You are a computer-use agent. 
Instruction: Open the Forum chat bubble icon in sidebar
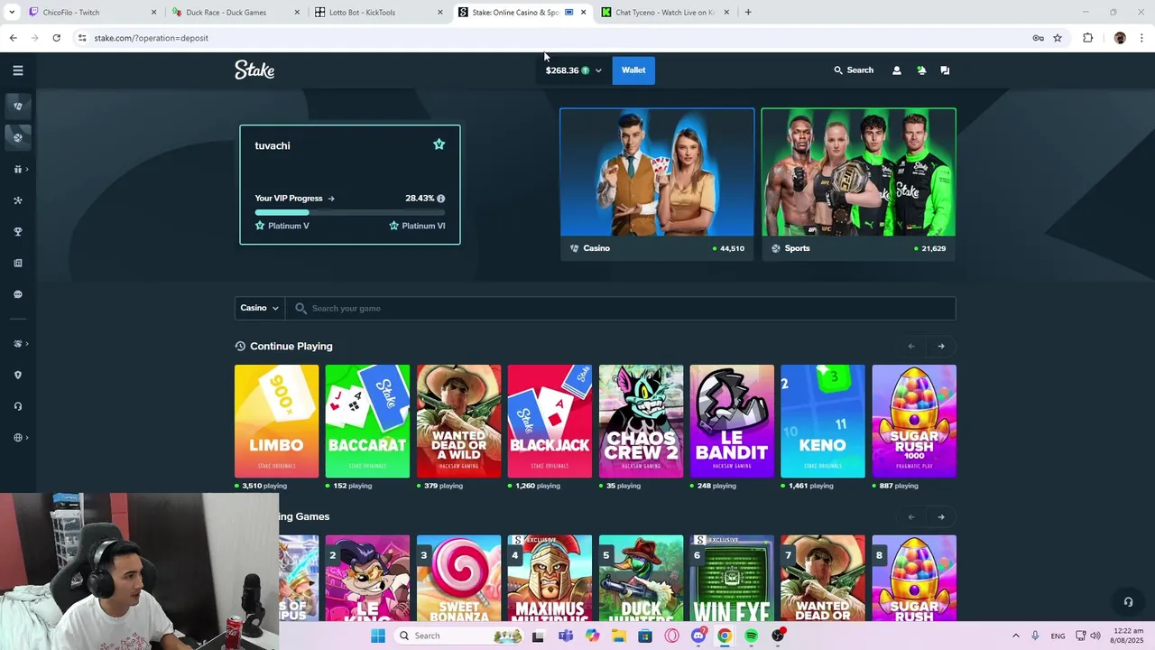point(17,294)
